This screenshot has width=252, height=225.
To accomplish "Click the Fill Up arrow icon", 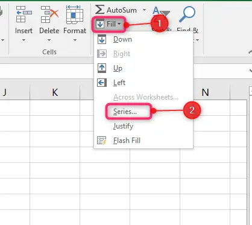I will 102,68.
